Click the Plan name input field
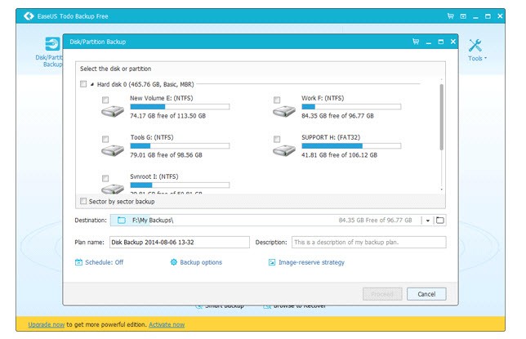Screen dimensions: 526x339 [180, 242]
